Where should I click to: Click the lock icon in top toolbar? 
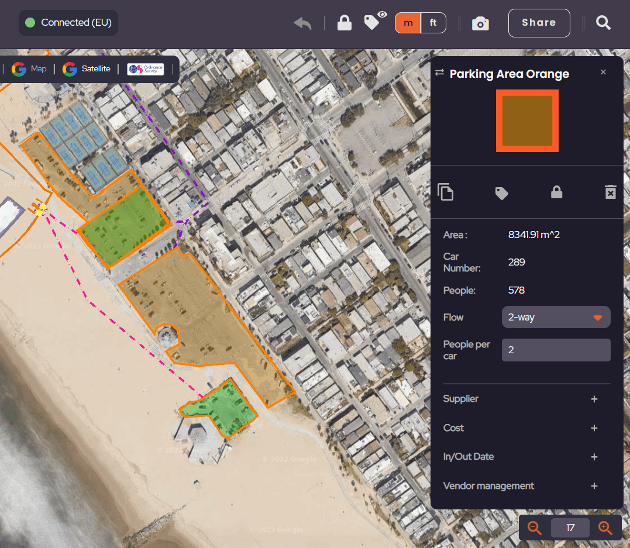point(344,23)
